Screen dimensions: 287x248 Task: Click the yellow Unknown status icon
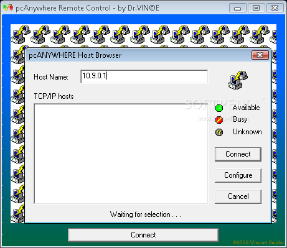click(x=219, y=132)
